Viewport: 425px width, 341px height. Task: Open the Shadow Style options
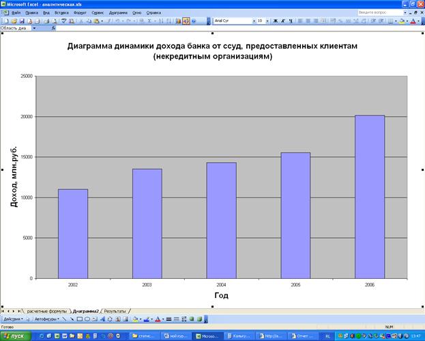coord(192,319)
